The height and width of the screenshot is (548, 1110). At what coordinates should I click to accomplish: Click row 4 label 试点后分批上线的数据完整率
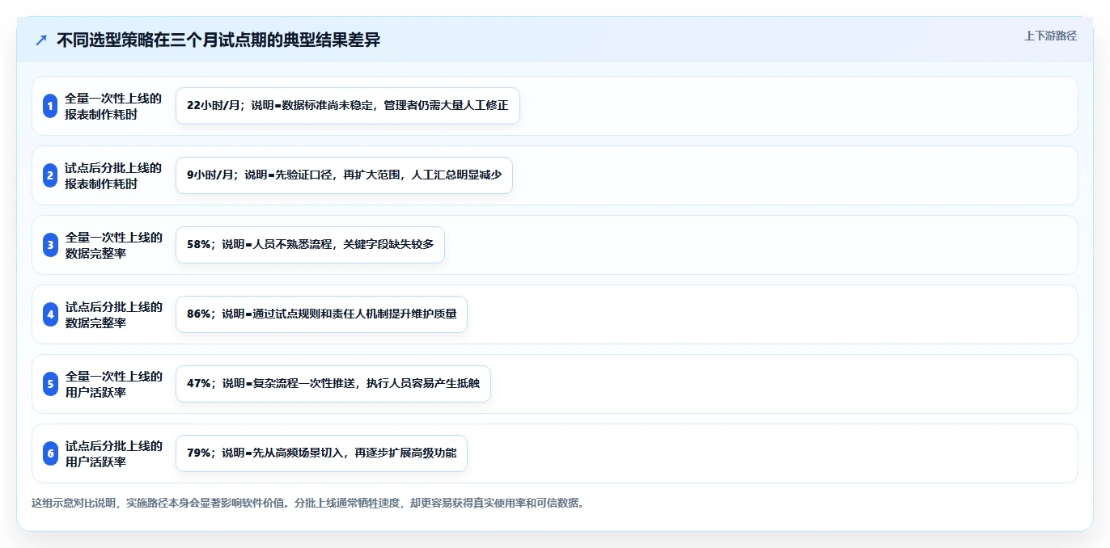[113, 314]
